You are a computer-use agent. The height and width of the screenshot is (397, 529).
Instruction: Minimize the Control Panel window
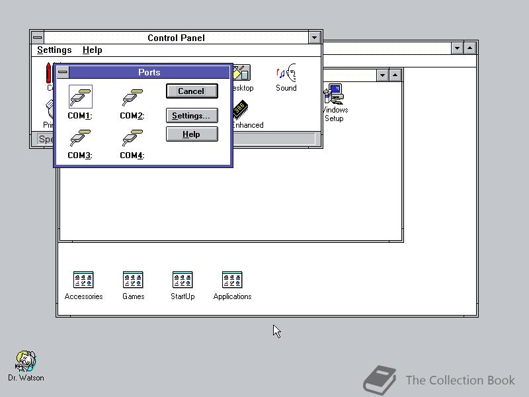[x=315, y=38]
